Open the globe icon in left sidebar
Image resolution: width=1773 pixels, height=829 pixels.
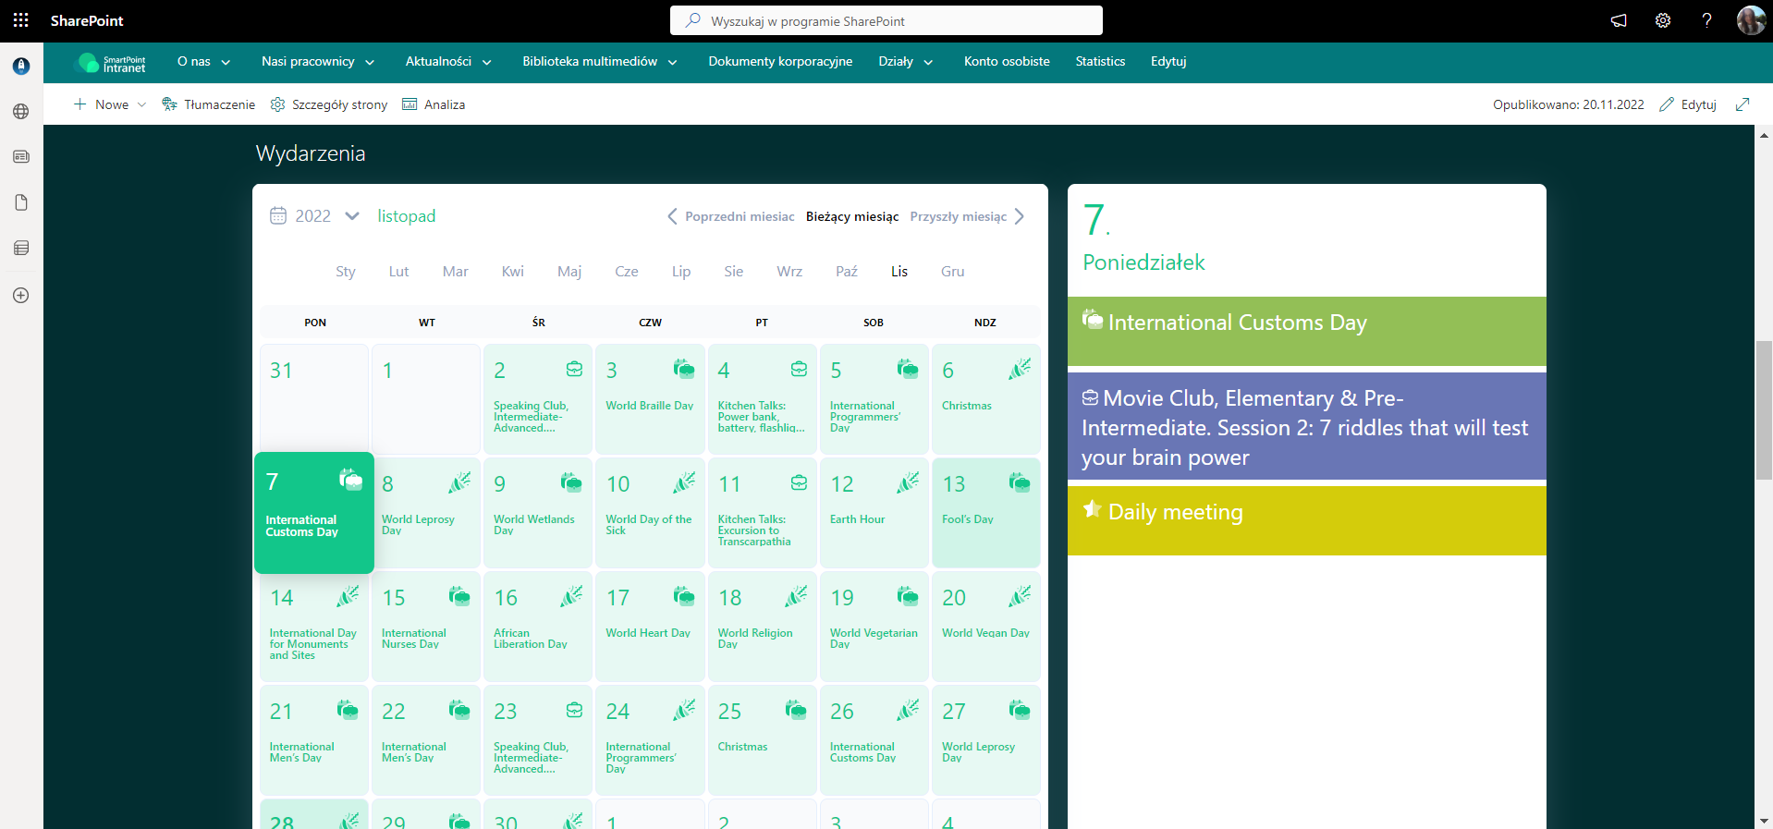[21, 112]
